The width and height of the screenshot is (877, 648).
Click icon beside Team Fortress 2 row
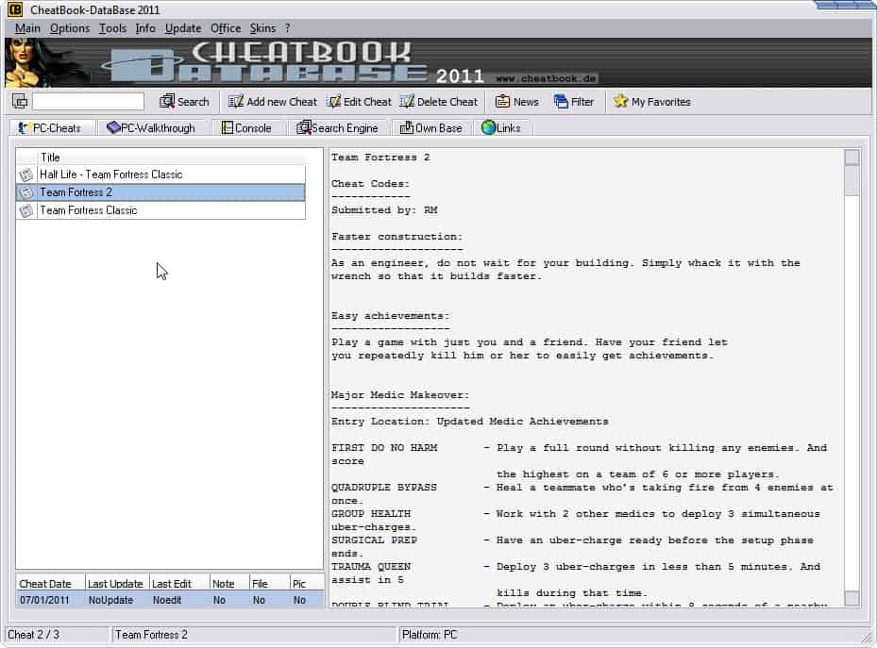pos(25,192)
